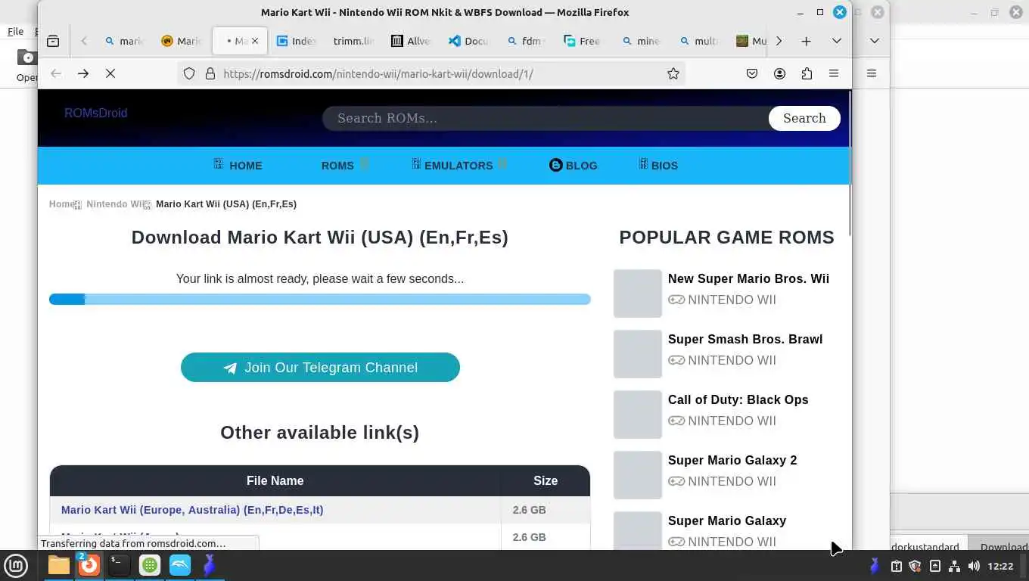Click the ROMsDroid site logo
1029x581 pixels.
[95, 113]
